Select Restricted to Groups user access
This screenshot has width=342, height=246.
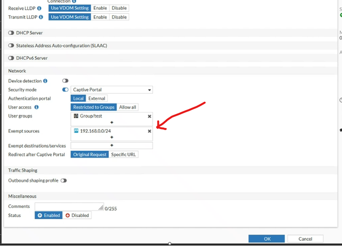(x=94, y=107)
